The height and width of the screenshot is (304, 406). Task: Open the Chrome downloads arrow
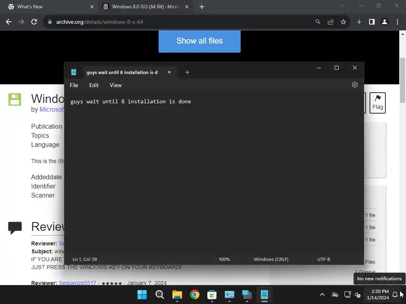tap(359, 22)
